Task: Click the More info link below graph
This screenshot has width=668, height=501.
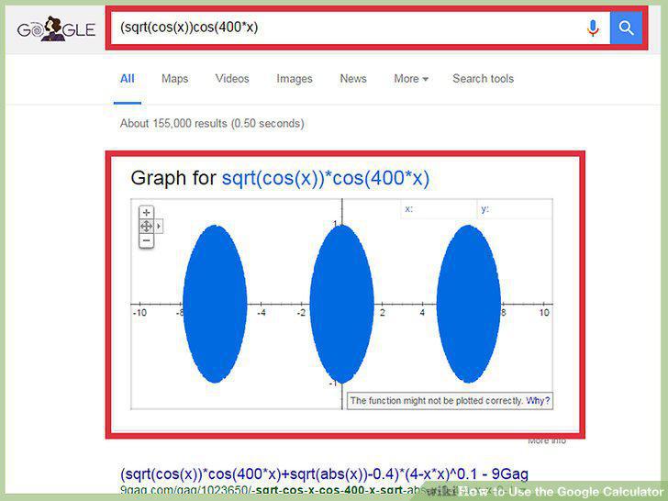Action: tap(547, 441)
